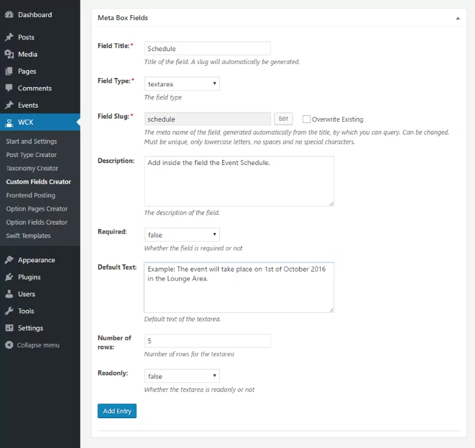Screen dimensions: 475x448
Task: Focus the Number of rows field
Action: pos(208,341)
